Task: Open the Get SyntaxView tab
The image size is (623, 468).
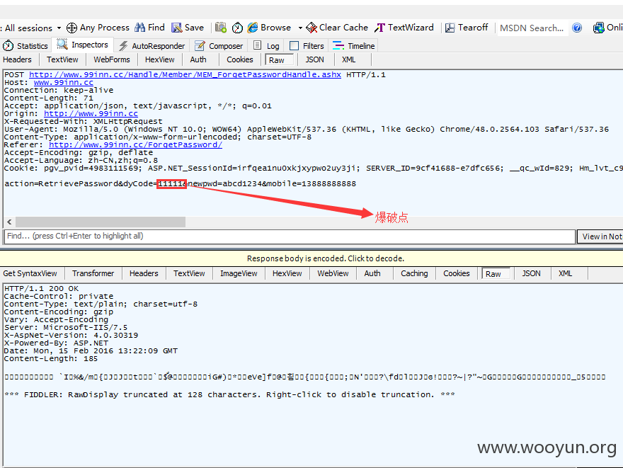Action: click(30, 273)
